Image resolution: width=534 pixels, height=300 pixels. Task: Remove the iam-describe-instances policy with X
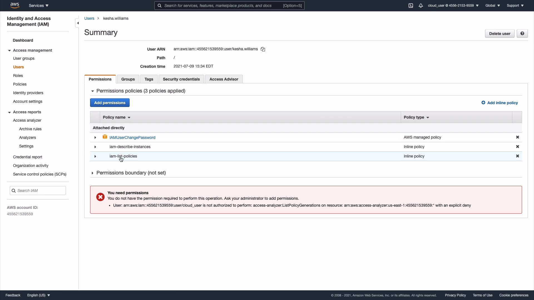[x=517, y=147]
